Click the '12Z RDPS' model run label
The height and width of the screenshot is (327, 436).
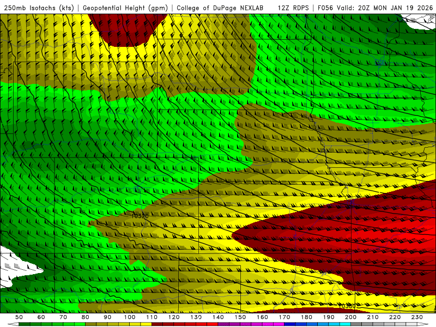click(293, 8)
